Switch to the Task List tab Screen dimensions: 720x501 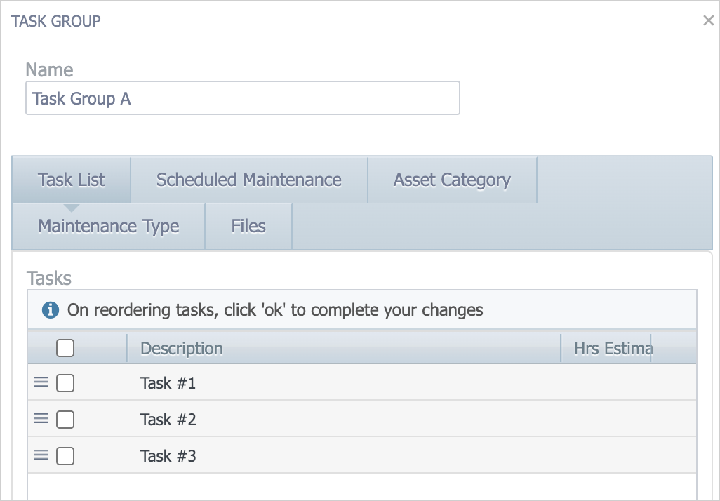pyautogui.click(x=72, y=180)
